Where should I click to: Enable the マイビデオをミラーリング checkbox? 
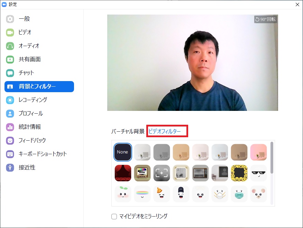tap(114, 216)
